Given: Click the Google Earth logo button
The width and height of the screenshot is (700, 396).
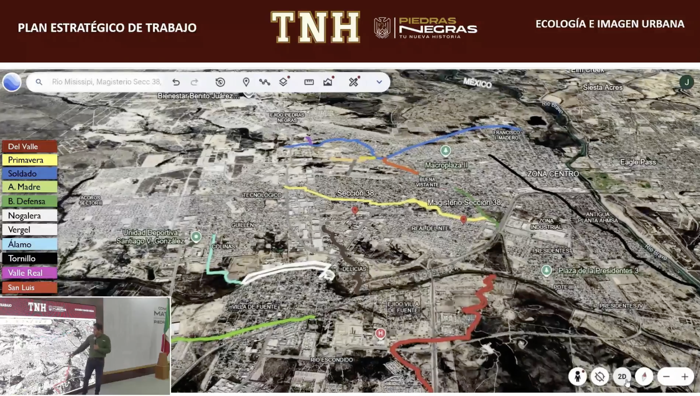Looking at the screenshot, I should (12, 82).
